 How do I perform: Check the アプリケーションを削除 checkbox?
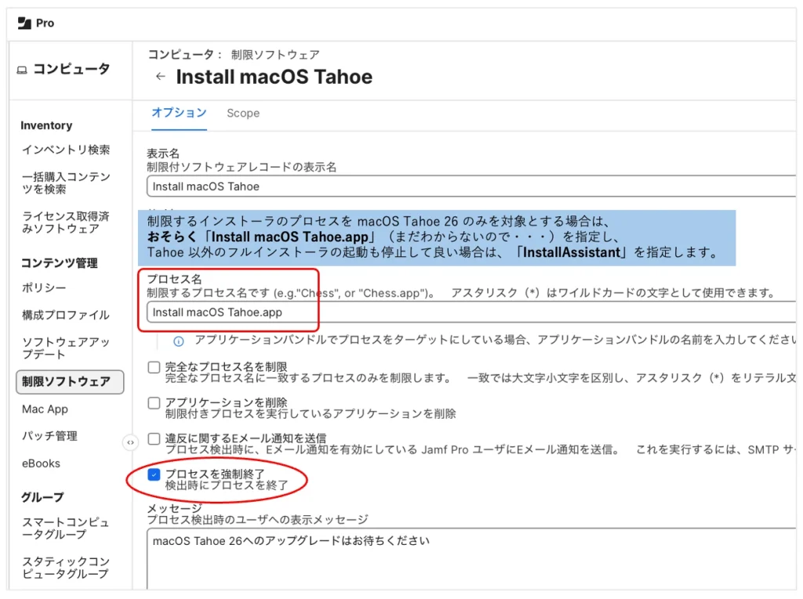pyautogui.click(x=154, y=402)
